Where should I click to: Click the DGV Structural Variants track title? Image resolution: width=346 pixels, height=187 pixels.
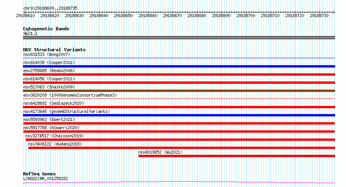54,50
